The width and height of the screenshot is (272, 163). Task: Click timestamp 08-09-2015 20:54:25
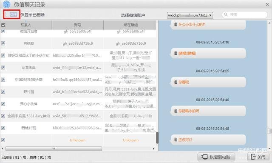(212, 71)
